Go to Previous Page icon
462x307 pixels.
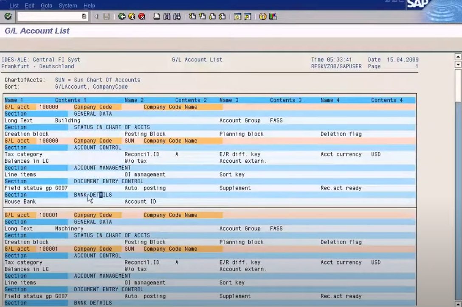coord(202,17)
